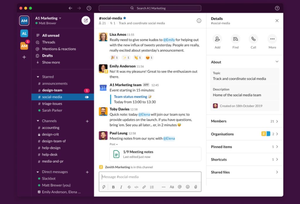The height and width of the screenshot is (204, 300).
Task: Add a channel with the Channels plus
Action: [87, 121]
